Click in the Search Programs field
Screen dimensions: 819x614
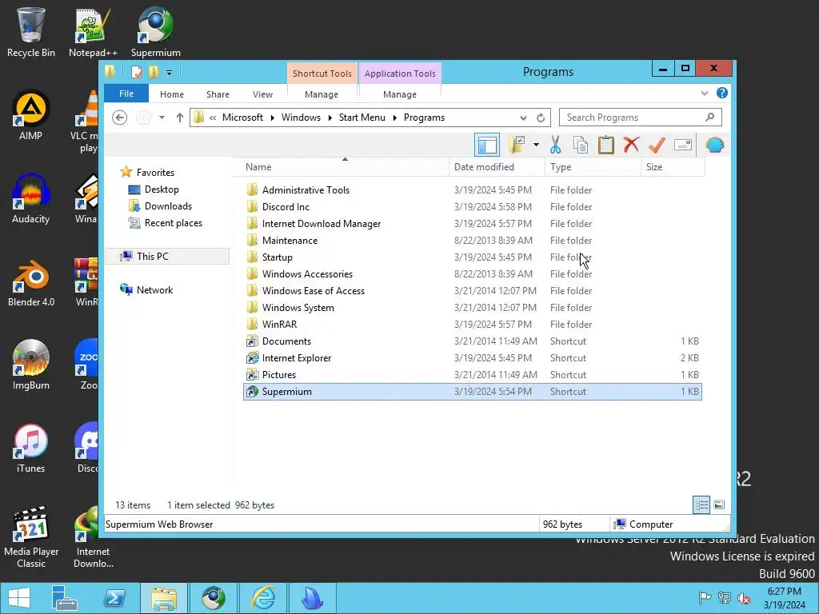coord(641,118)
